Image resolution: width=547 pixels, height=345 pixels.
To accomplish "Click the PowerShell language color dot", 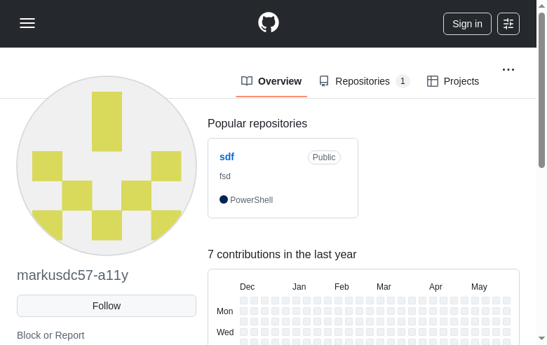I will pos(224,199).
